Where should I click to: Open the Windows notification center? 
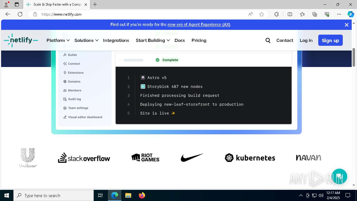(348, 195)
